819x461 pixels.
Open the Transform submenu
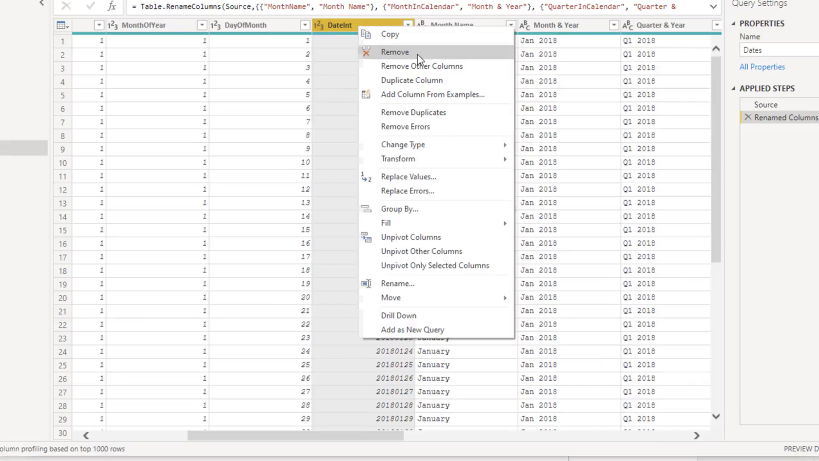[436, 159]
